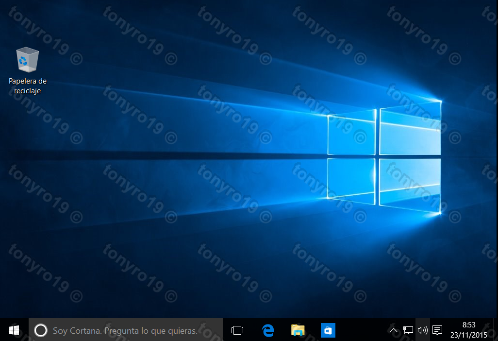The height and width of the screenshot is (341, 498).
Task: Click the Show desktop strip after the clock
Action: click(496, 330)
